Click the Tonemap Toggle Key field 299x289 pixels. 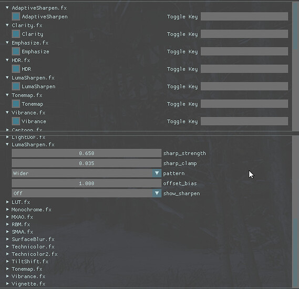pyautogui.click(x=244, y=104)
